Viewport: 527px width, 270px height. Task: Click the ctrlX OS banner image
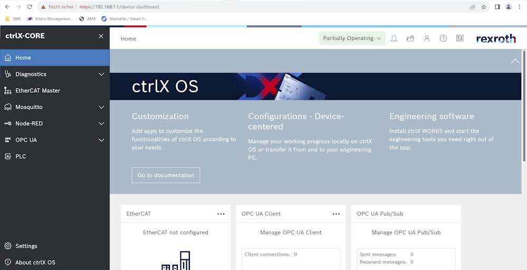coord(315,86)
